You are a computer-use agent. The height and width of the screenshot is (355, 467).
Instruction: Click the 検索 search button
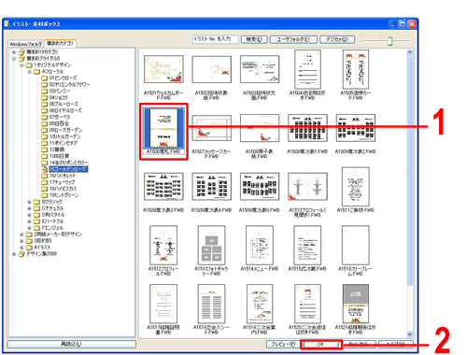click(x=254, y=39)
